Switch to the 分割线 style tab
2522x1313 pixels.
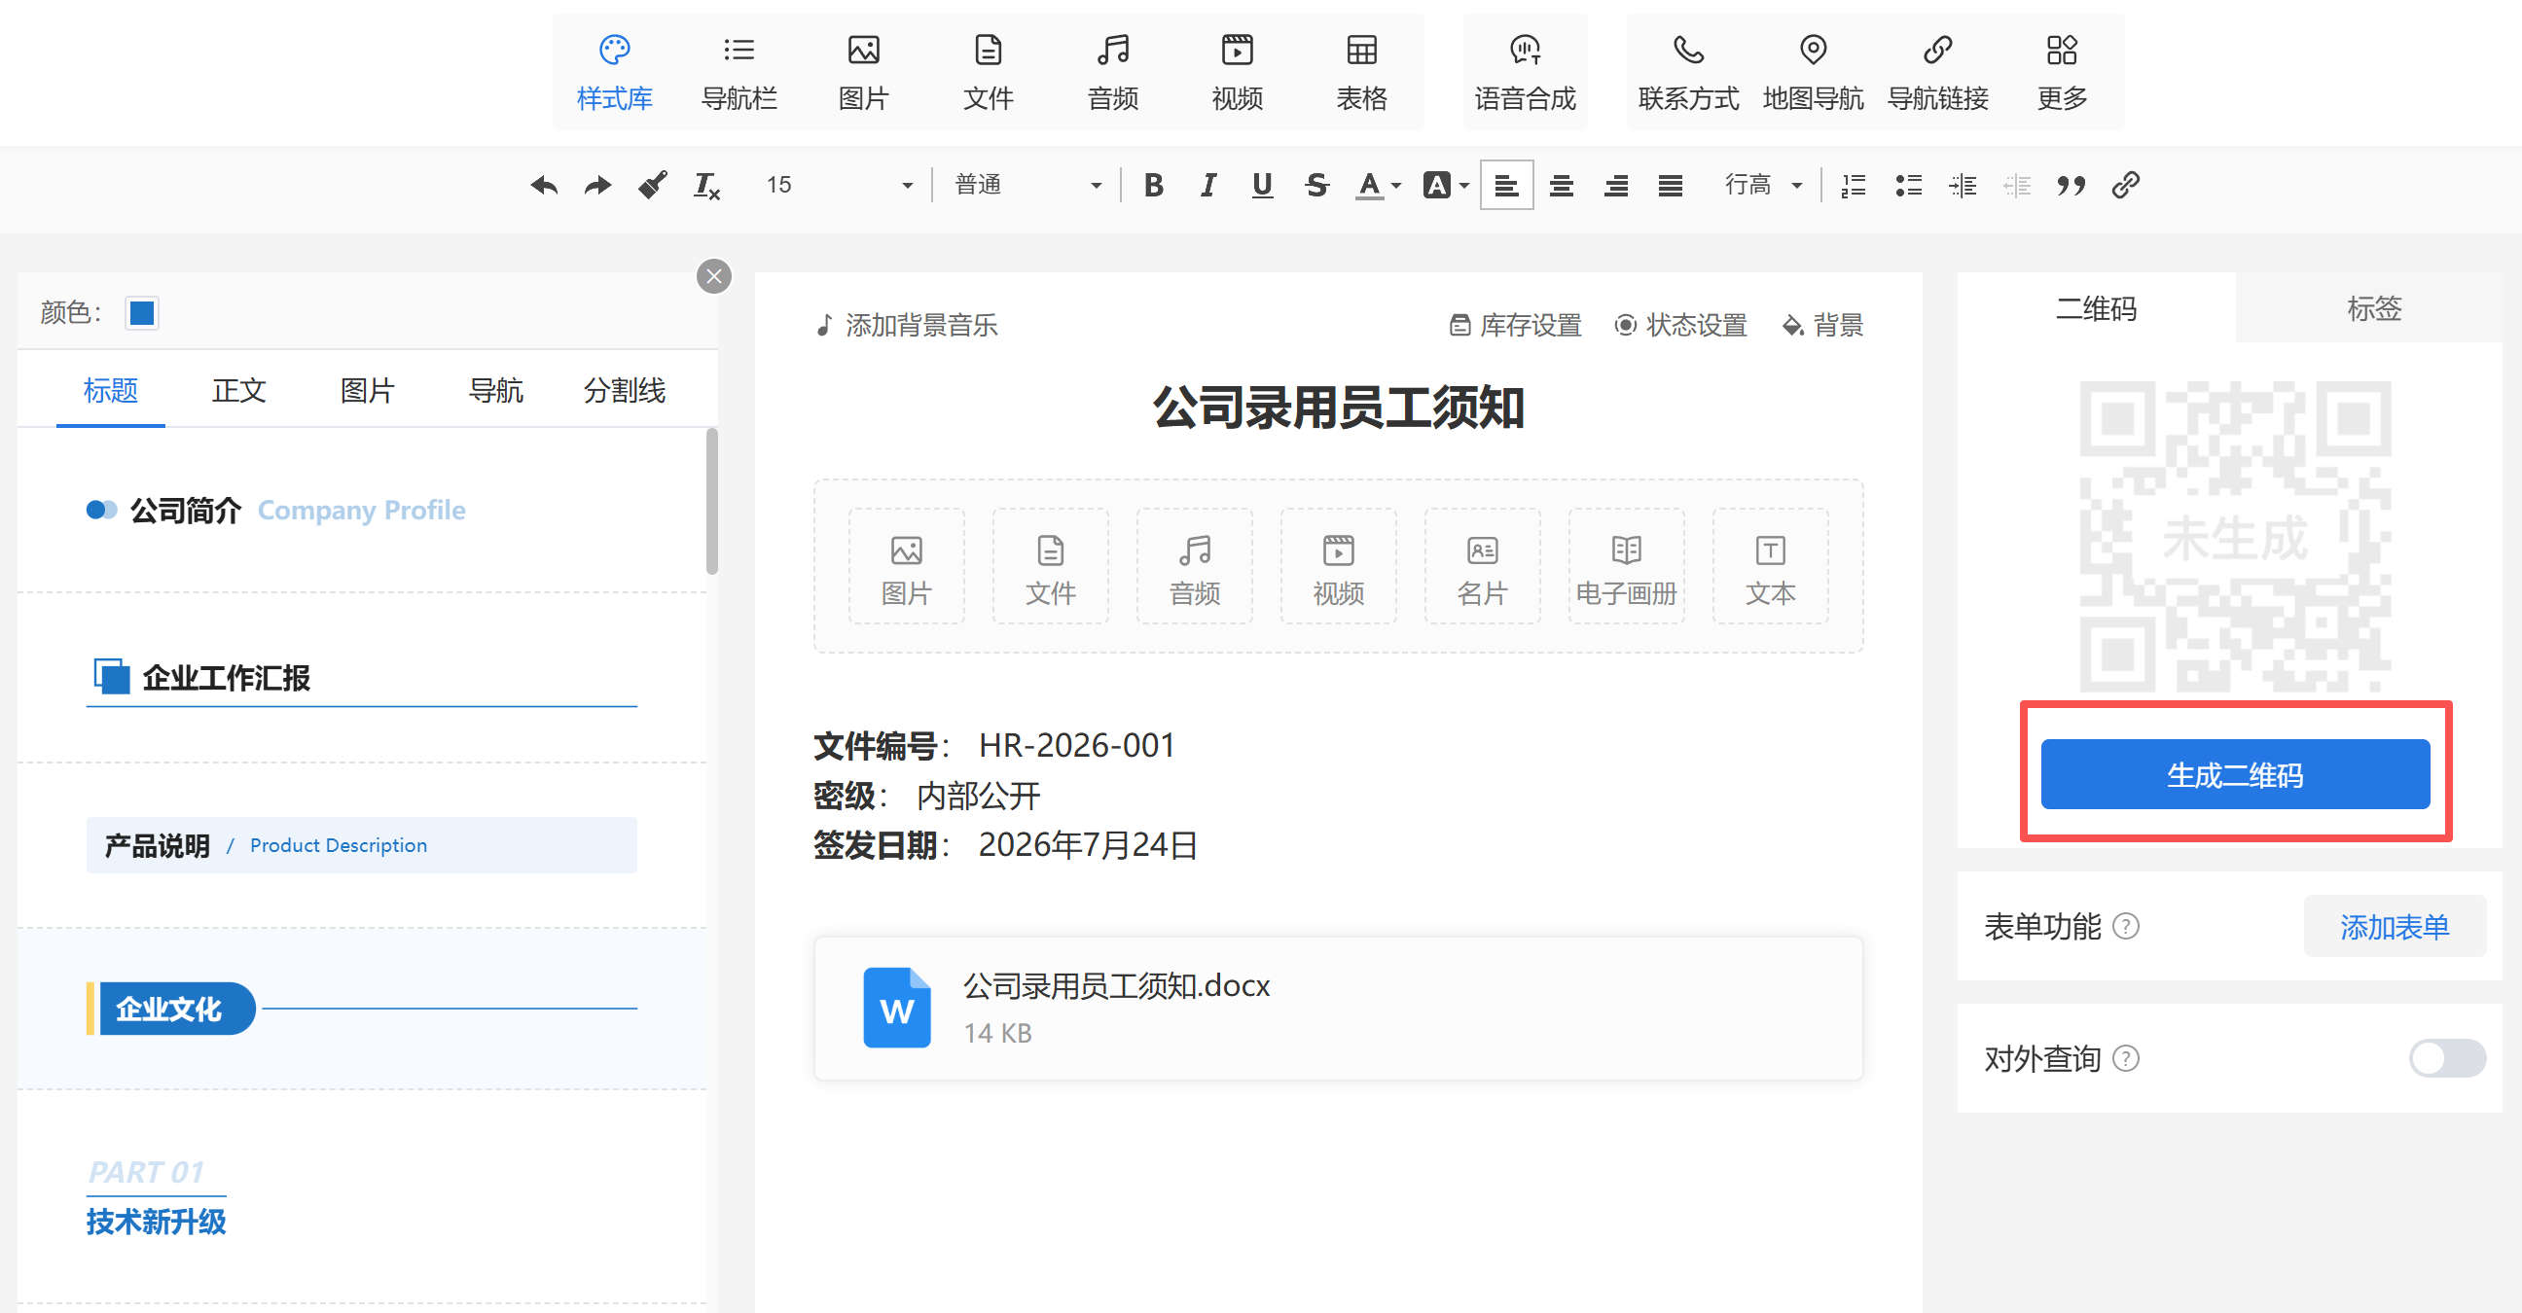click(x=625, y=390)
